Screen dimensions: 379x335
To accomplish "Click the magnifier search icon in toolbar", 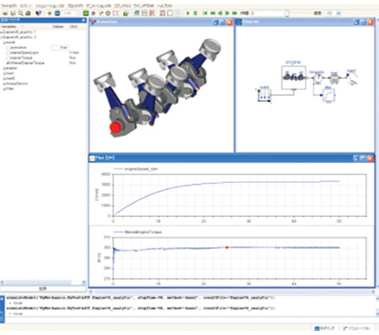I will point(21,13).
